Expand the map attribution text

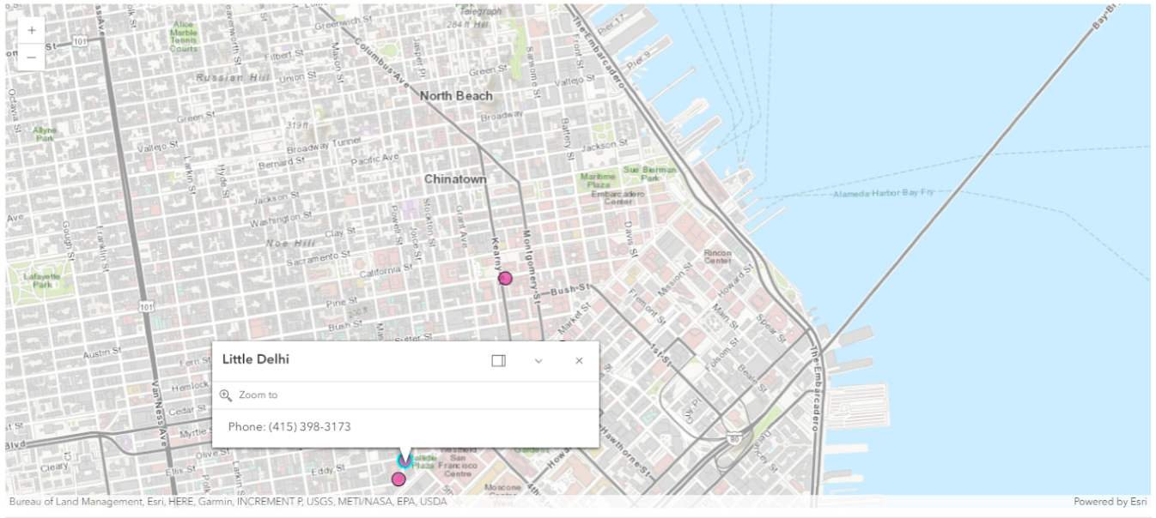228,502
